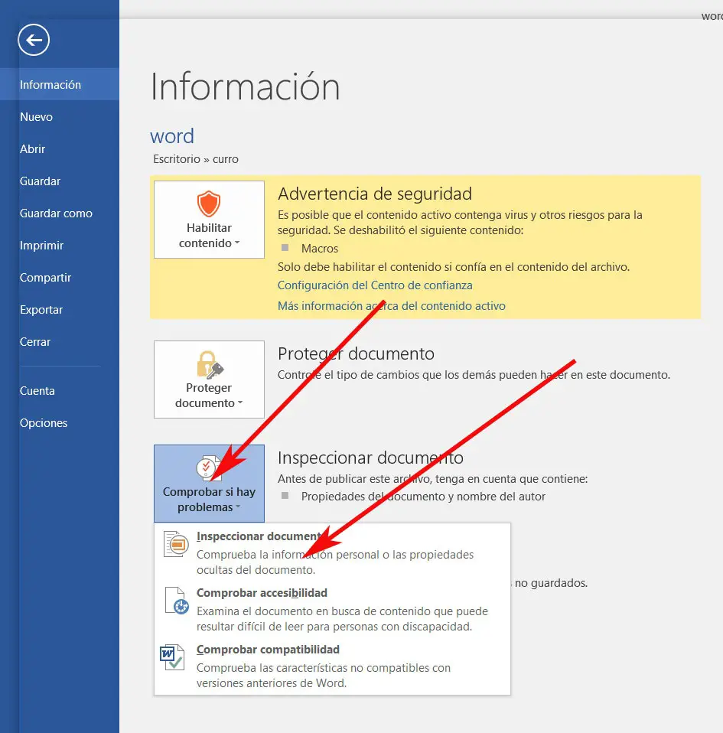The width and height of the screenshot is (723, 733).
Task: Select Comprobar compatibilidad menu title
Action: click(268, 650)
